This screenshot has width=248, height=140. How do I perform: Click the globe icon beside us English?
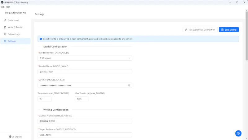[x=10, y=137]
